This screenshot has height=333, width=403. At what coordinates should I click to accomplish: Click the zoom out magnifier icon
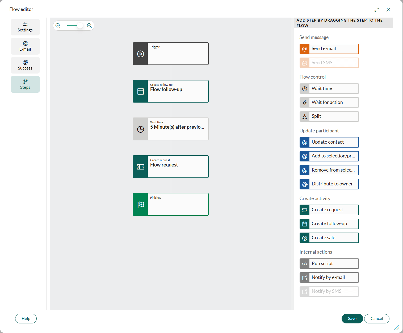(x=58, y=26)
